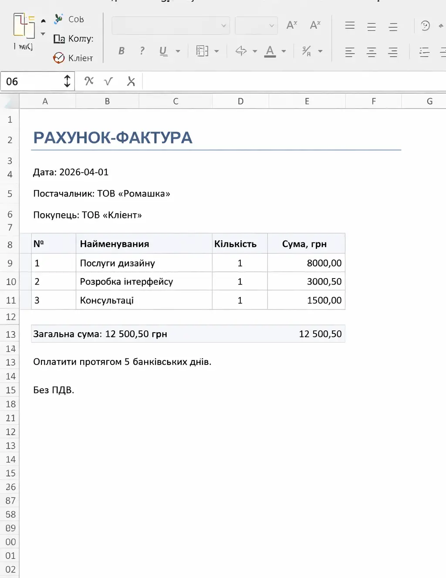Click the fill color icon
The image size is (446, 578).
coord(241,51)
